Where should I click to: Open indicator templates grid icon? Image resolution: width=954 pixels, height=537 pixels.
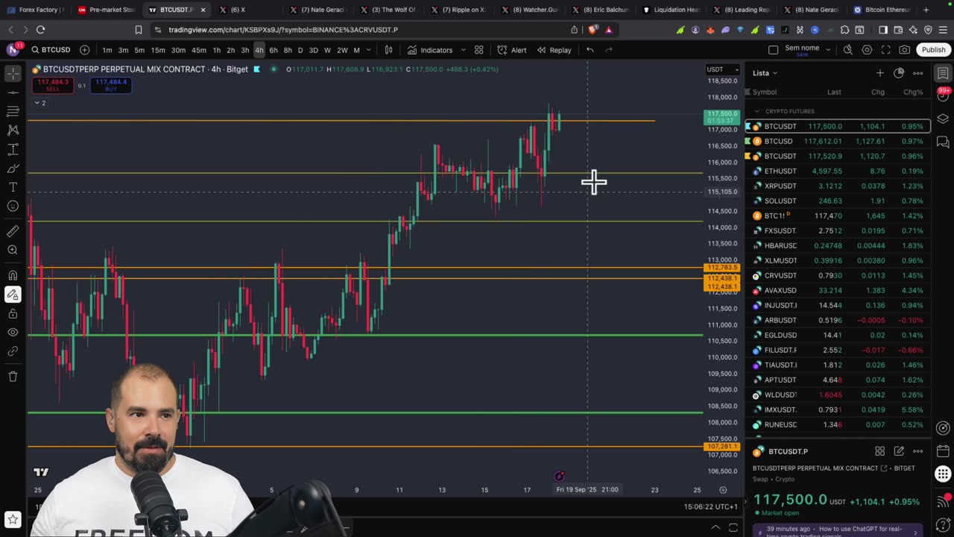click(x=478, y=50)
